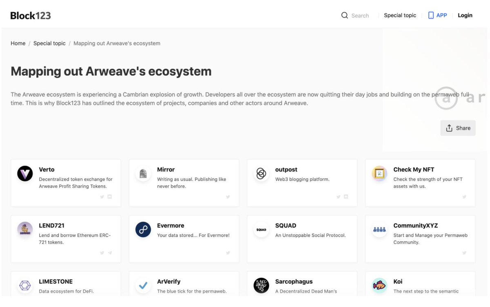
Task: Click 'An Unstoppable Social Protocol.' text
Action: coord(310,235)
